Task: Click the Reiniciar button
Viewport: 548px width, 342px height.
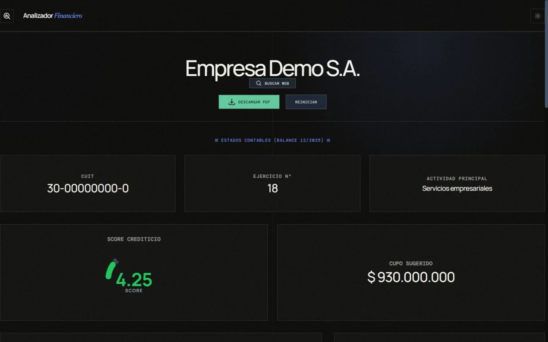Action: coord(306,102)
